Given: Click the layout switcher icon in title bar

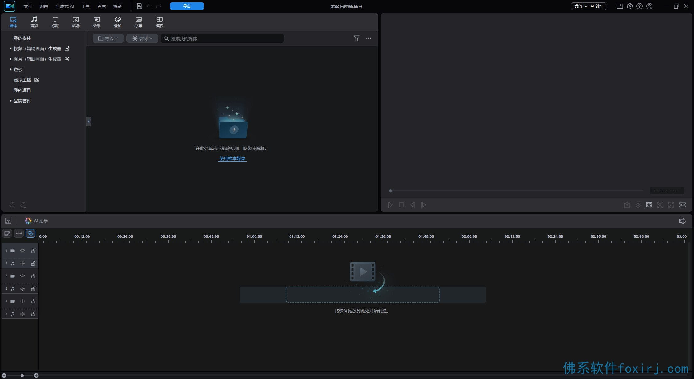Looking at the screenshot, I should tap(620, 6).
